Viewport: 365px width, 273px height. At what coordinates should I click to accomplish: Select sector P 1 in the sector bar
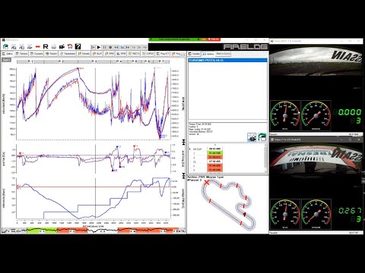tap(30, 61)
